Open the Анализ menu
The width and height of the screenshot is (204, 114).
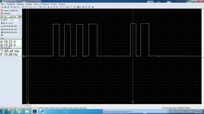[36, 4]
